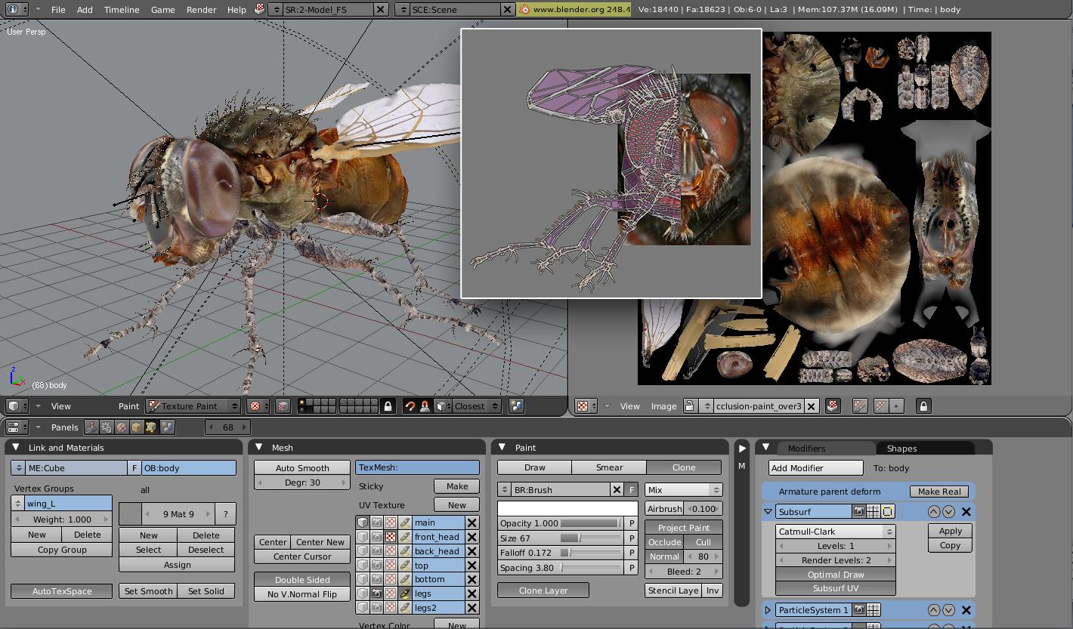Enable Optimal Draw on the Subsurf modifier
The width and height of the screenshot is (1073, 629).
click(x=834, y=574)
